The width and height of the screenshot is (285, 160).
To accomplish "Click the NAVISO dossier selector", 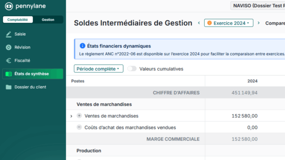I will [258, 6].
